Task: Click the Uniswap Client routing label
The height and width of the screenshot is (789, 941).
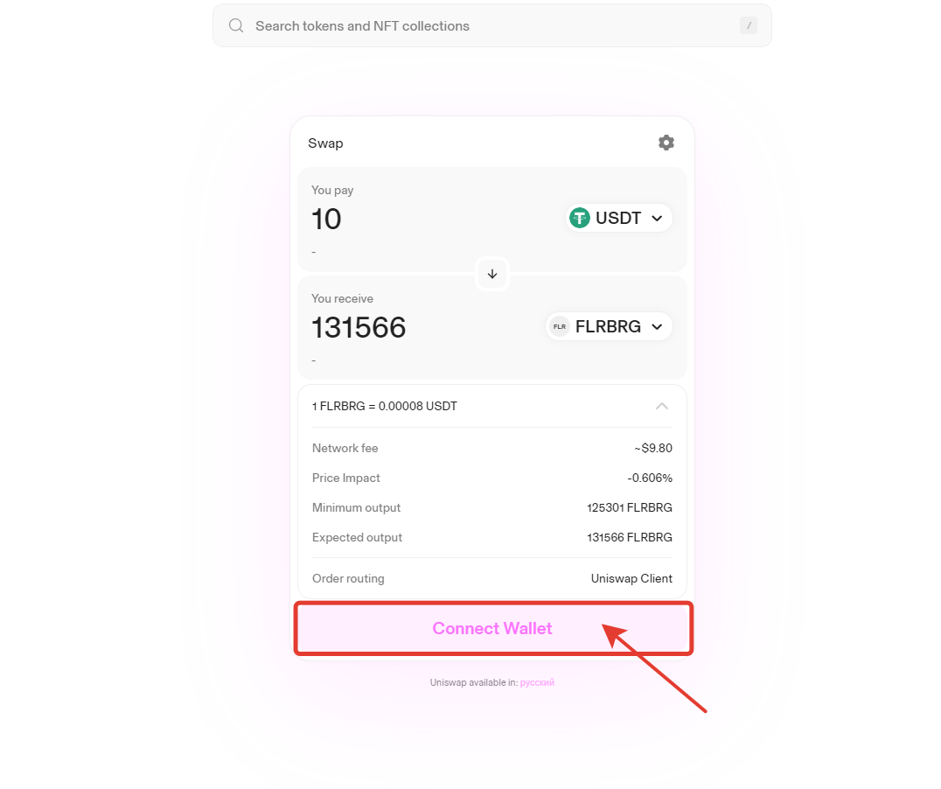Action: 631,578
